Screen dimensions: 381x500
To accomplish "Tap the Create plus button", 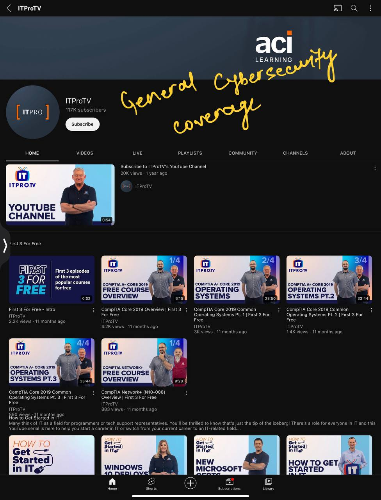I will 190,483.
